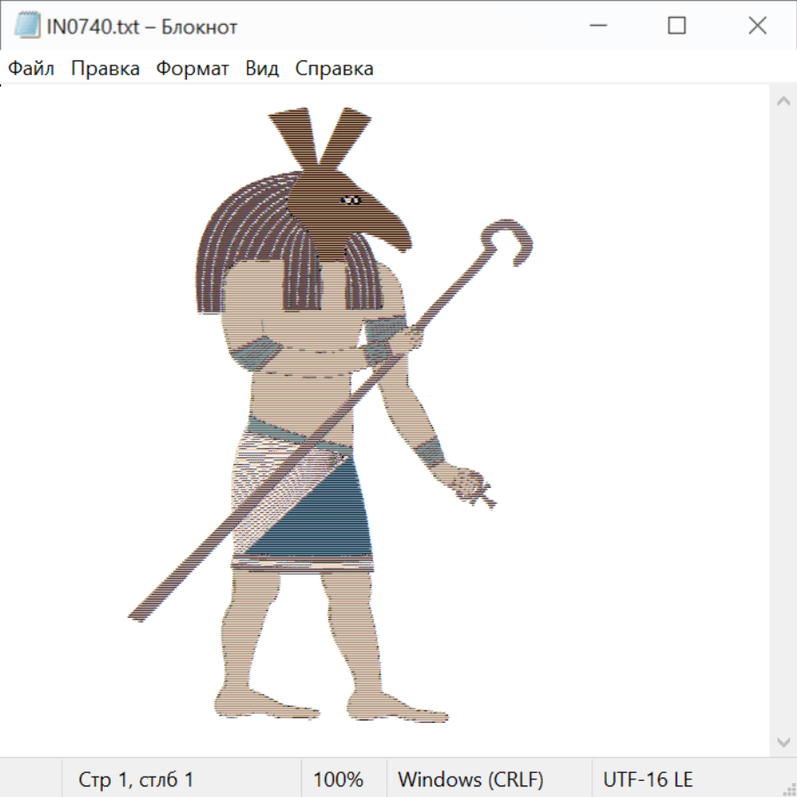The width and height of the screenshot is (797, 797).
Task: Minimize the Notepad window
Action: point(598,27)
